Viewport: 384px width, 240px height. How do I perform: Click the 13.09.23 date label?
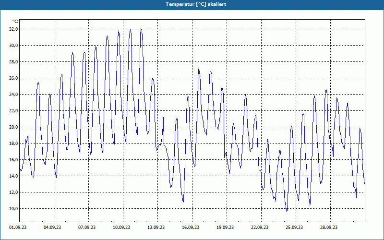(x=156, y=228)
